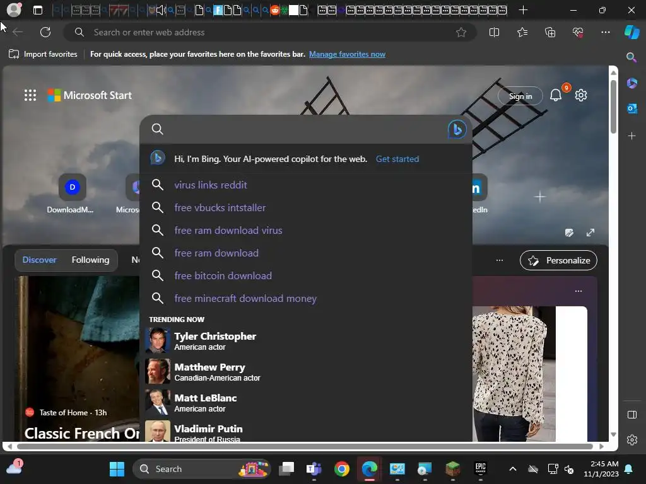Open weather widget in taskbar corner
The width and height of the screenshot is (646, 484).
15,468
